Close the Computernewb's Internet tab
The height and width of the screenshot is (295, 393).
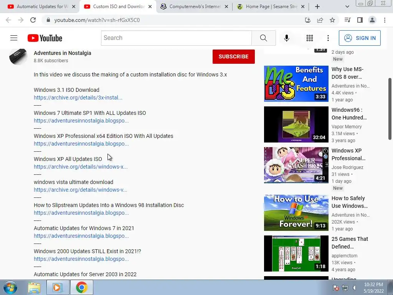coord(226,7)
